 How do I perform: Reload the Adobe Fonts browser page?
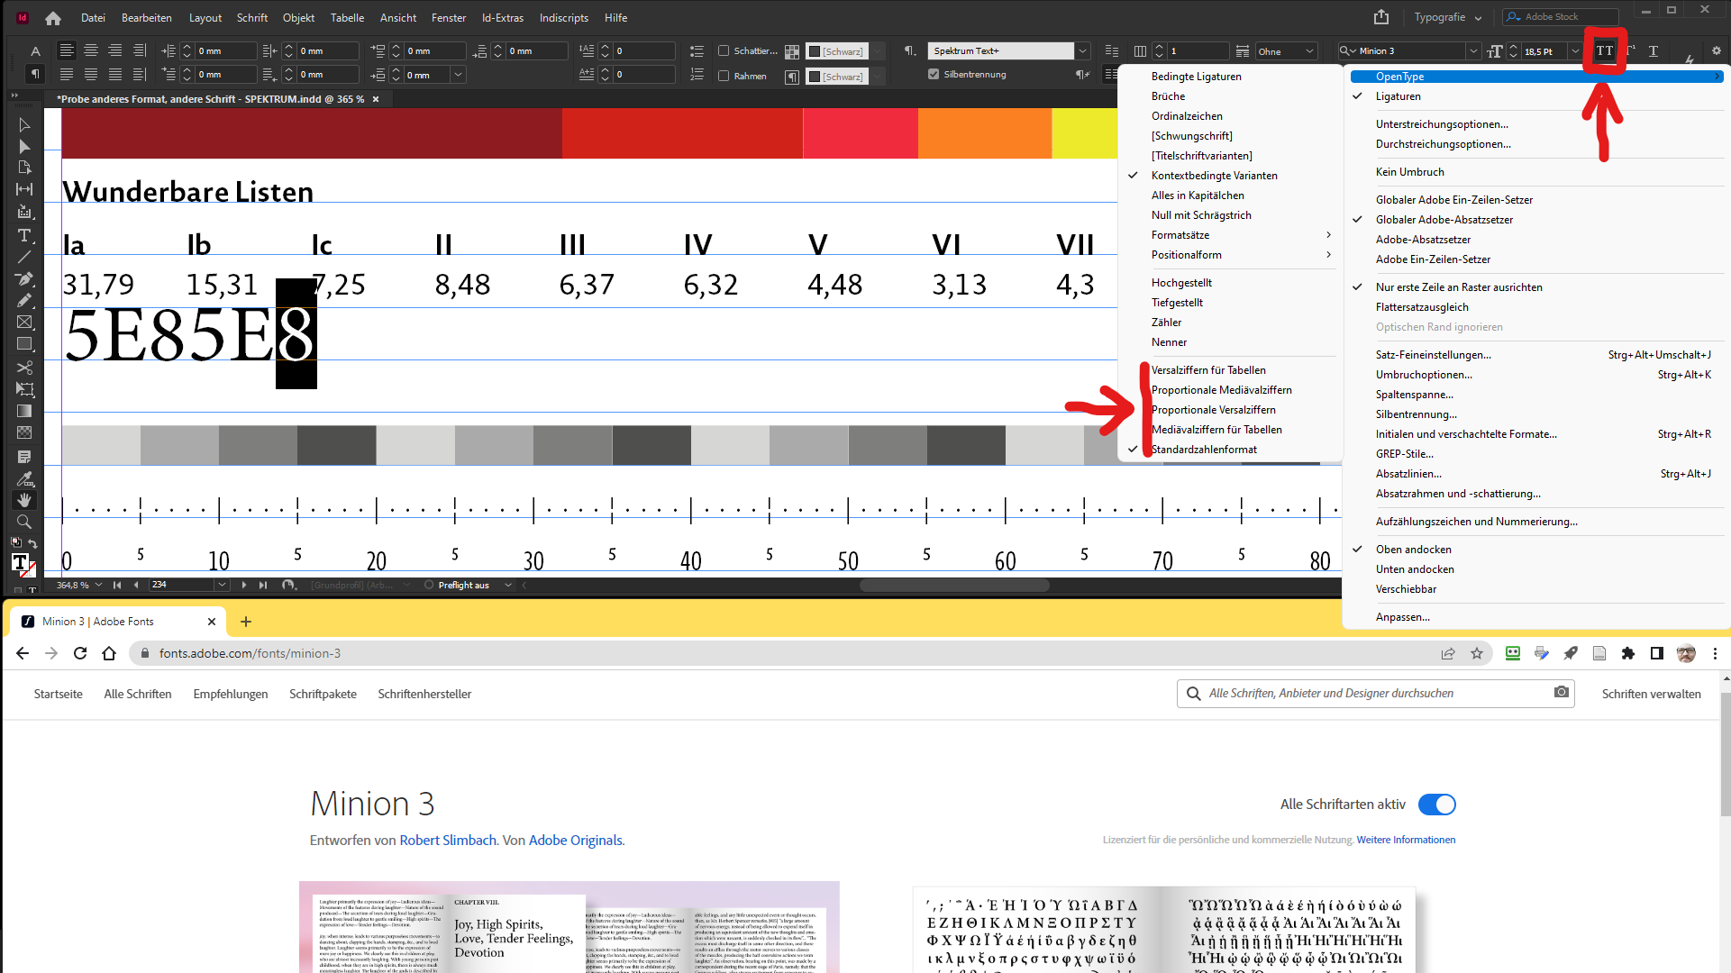click(x=80, y=653)
